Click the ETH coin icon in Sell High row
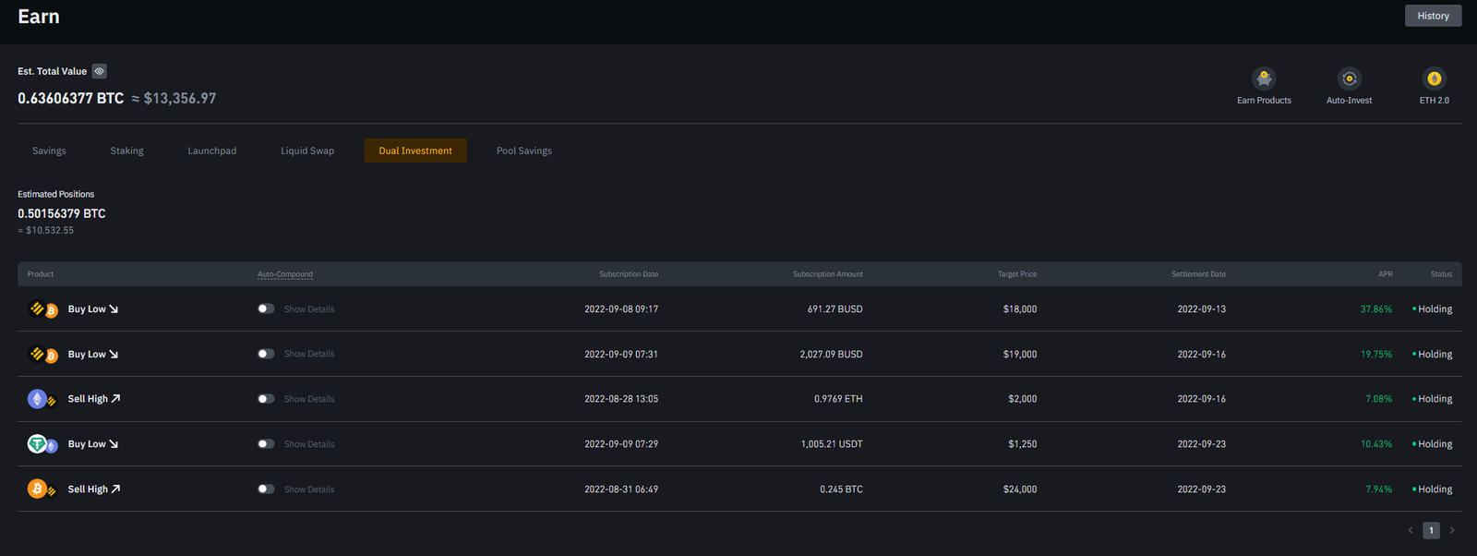The height and width of the screenshot is (556, 1477). click(x=38, y=399)
